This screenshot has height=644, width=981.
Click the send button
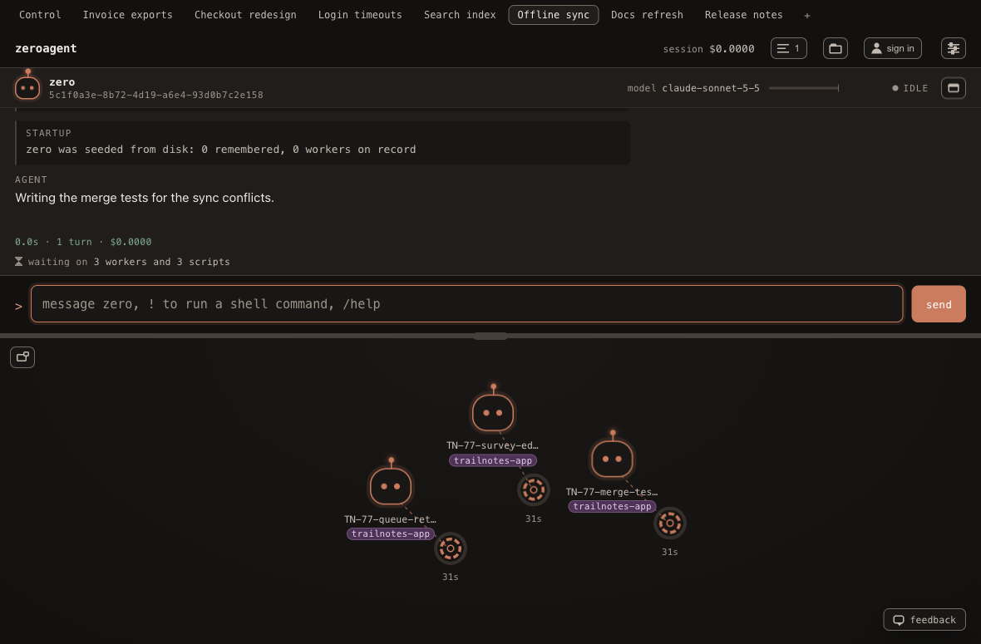pos(939,304)
